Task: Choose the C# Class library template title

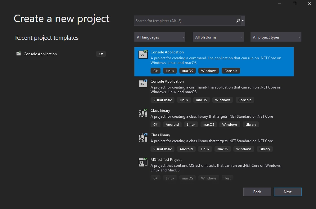Action: (160, 111)
